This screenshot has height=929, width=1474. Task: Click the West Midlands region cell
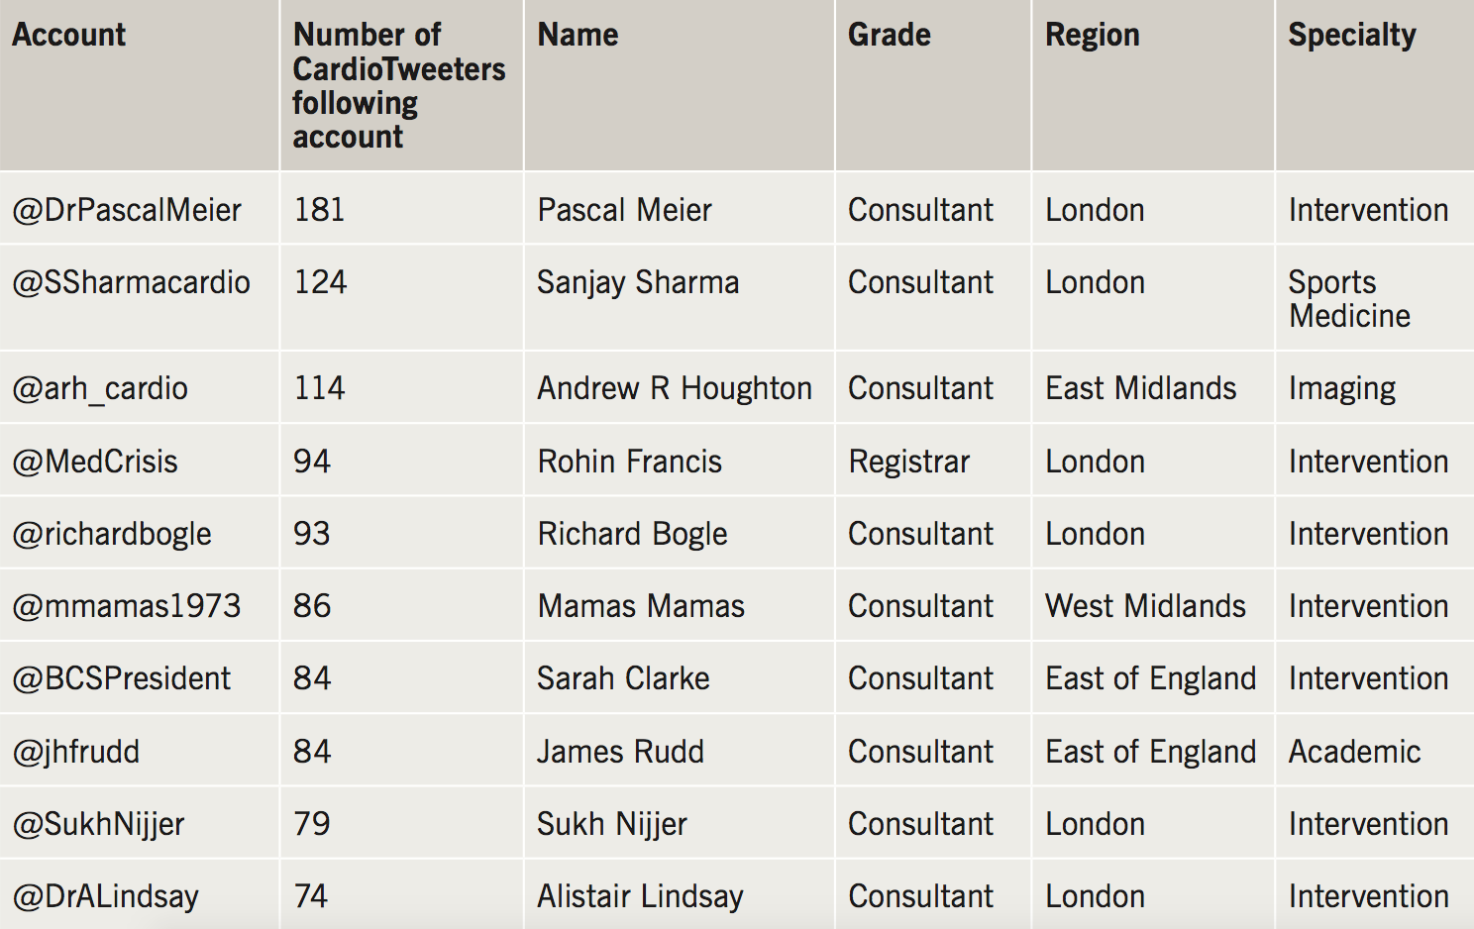[1145, 606]
